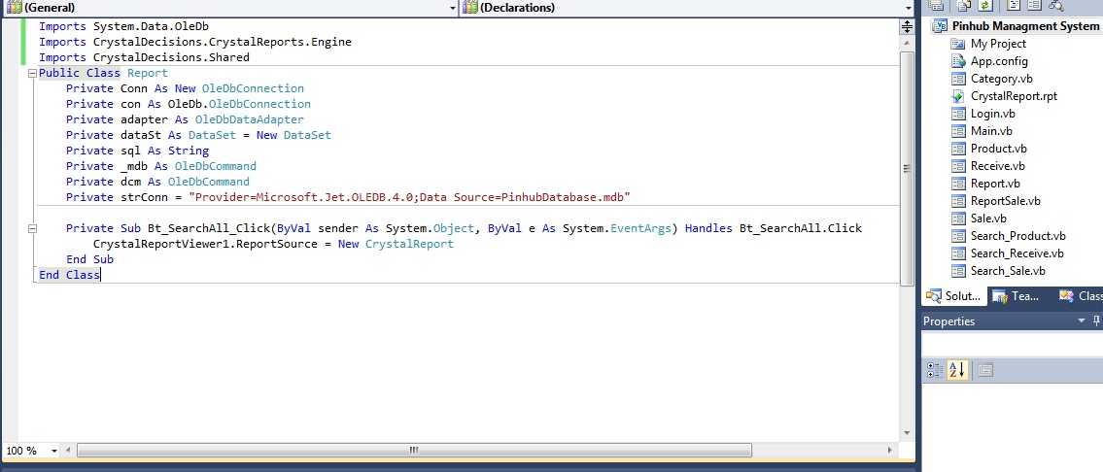Screen dimensions: 1103x472
Task: Click the line Imports System.Data.OleDb
Action: [123, 27]
